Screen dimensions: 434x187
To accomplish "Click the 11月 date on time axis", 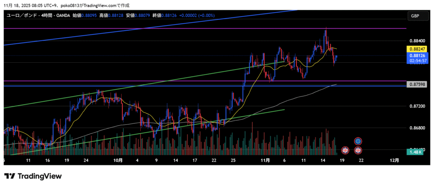I will [265, 160].
